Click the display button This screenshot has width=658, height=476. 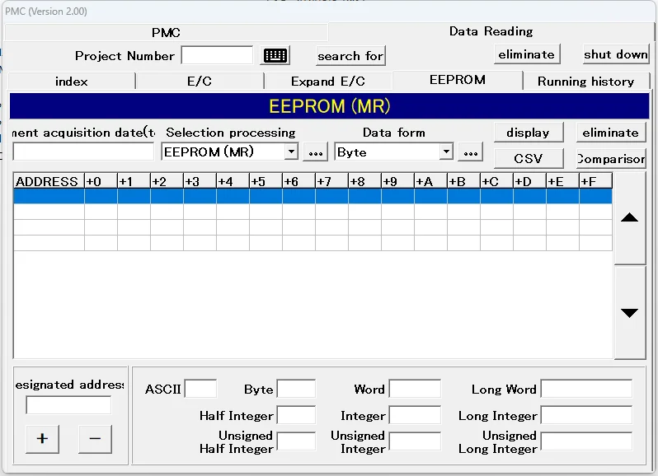coord(529,133)
